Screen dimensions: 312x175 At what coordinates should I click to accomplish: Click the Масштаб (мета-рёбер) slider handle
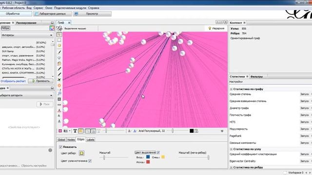click(208, 157)
